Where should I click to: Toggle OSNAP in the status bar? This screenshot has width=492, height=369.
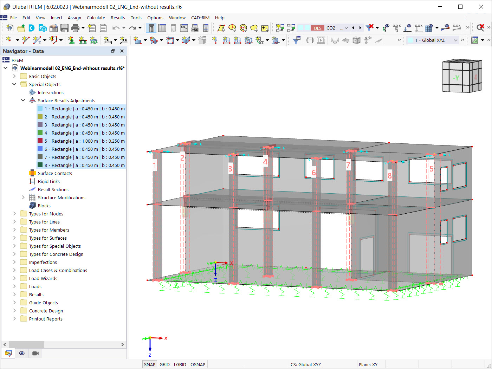(198, 364)
